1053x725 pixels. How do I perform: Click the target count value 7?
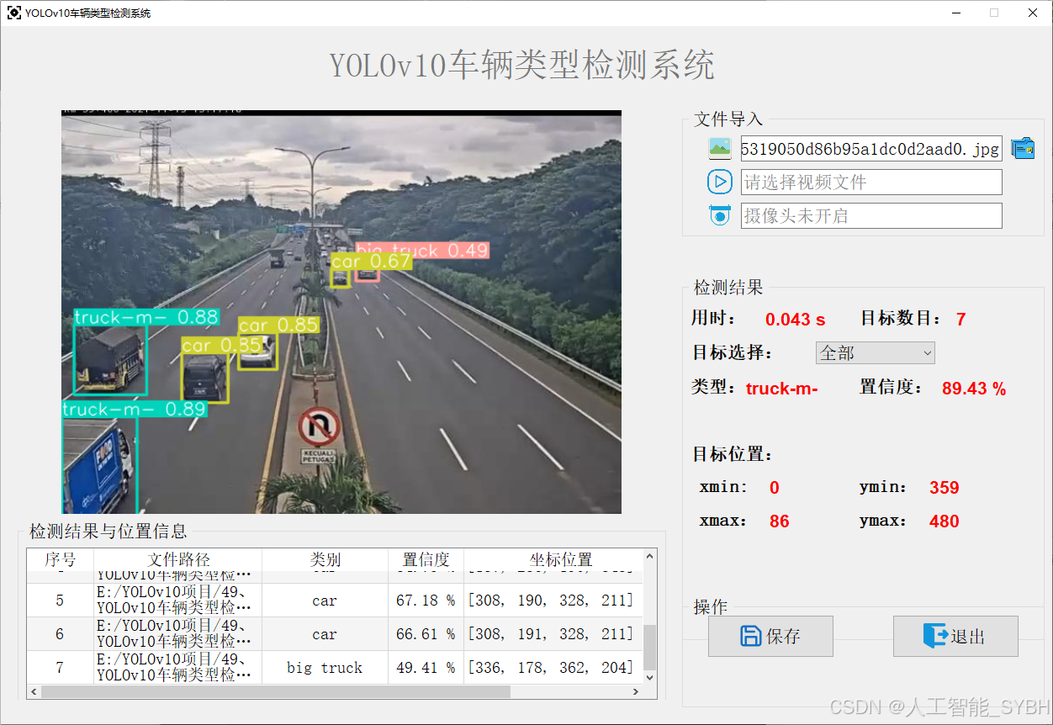click(961, 320)
